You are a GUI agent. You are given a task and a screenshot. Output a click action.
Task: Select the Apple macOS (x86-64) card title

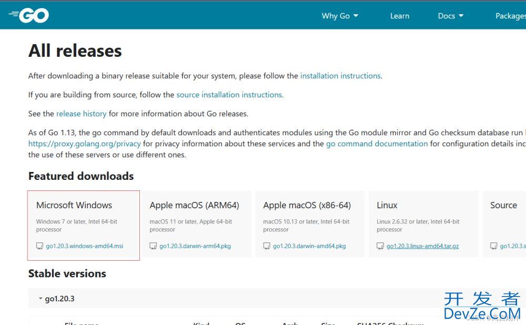307,205
